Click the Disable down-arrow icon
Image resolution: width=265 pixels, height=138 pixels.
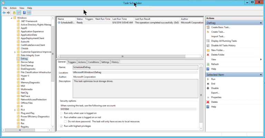(208, 88)
